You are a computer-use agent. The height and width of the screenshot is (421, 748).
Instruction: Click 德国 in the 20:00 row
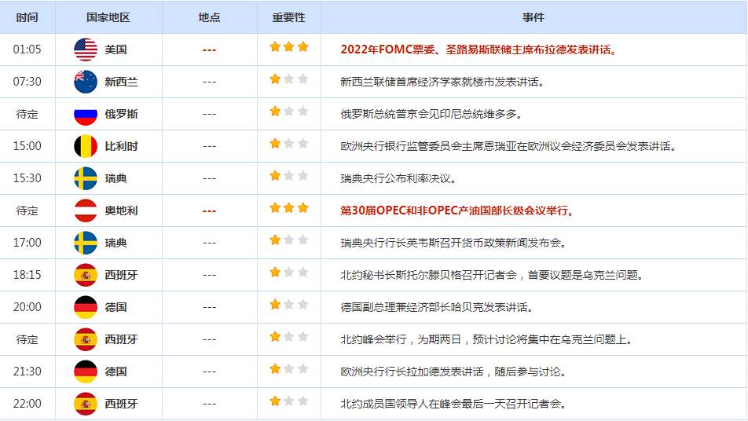point(116,307)
